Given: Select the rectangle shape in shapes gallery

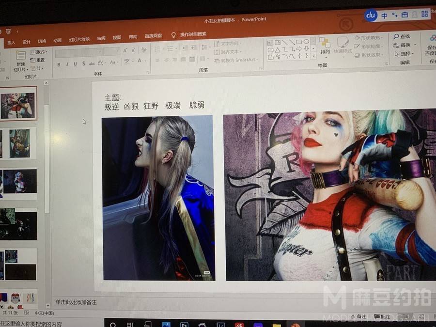Looking at the screenshot, I should coord(299,42).
